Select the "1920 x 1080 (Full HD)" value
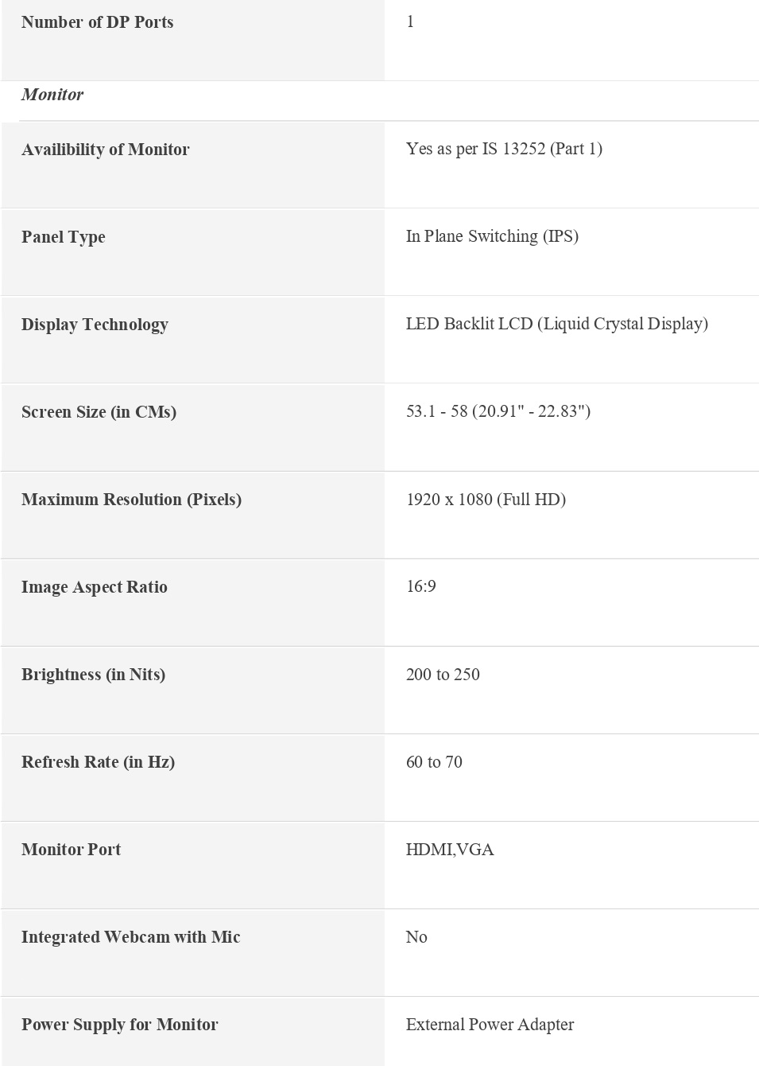 tap(486, 500)
